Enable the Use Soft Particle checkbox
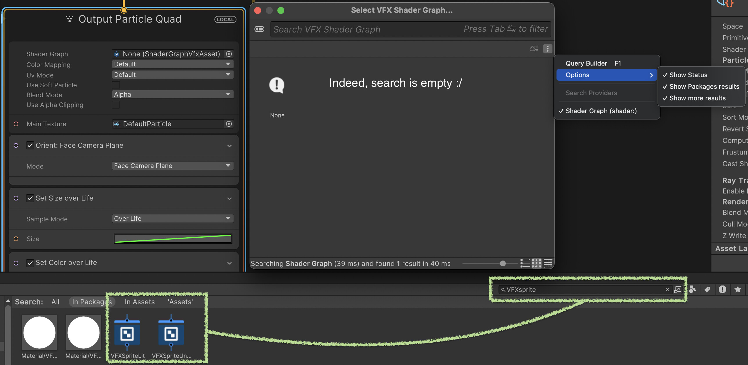Screen dimensions: 748x365 [x=116, y=85]
